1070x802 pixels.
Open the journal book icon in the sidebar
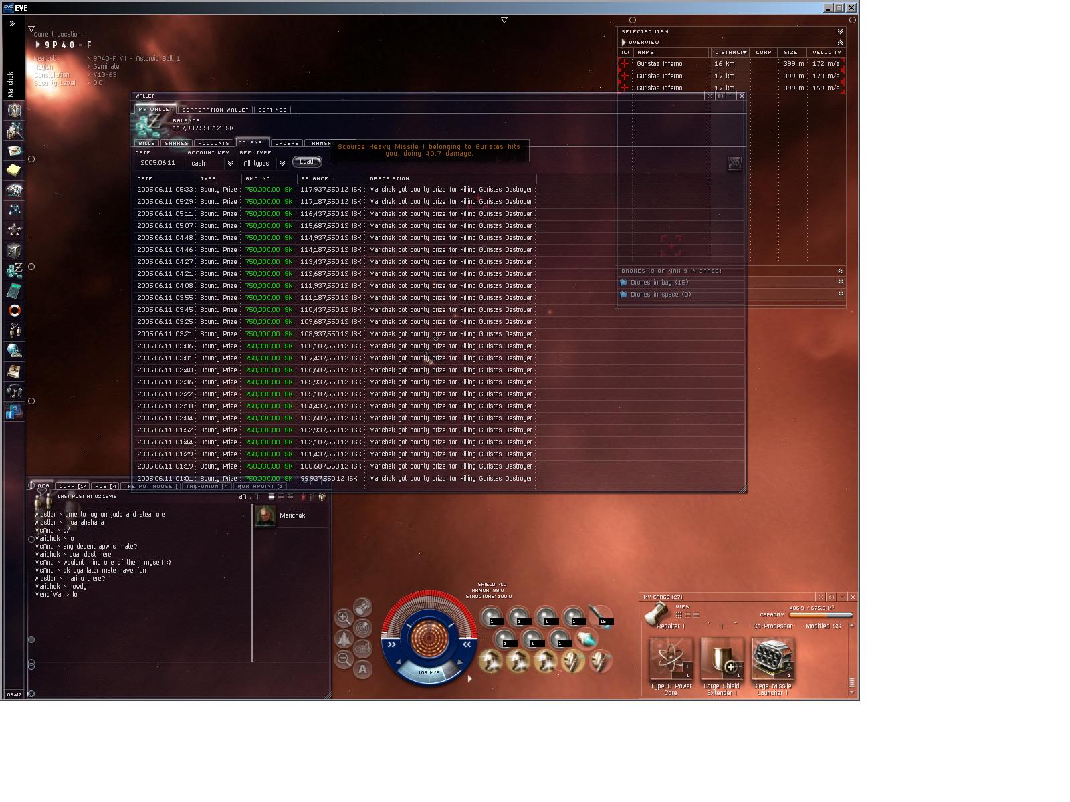click(x=15, y=371)
